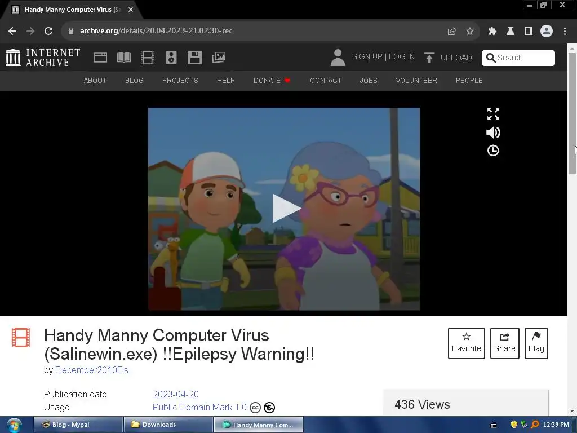Open the Windows Start button
The image size is (577, 433).
14,425
